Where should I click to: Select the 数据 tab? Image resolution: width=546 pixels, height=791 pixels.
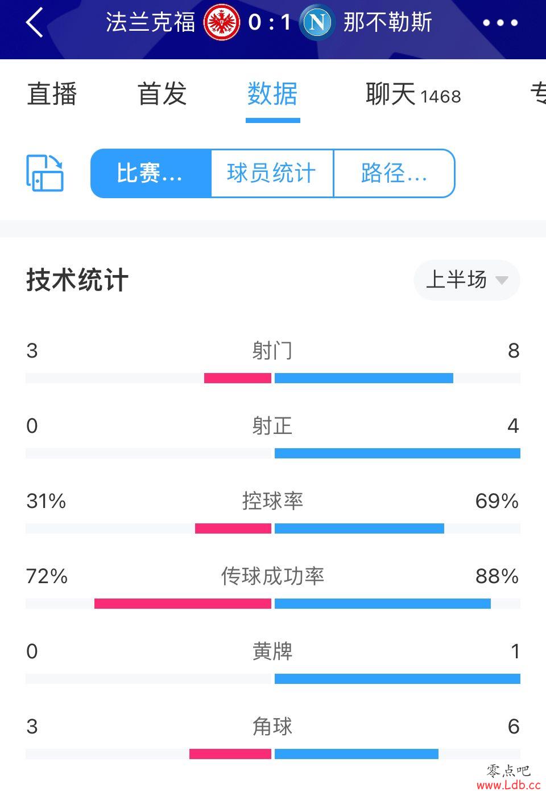click(x=272, y=94)
